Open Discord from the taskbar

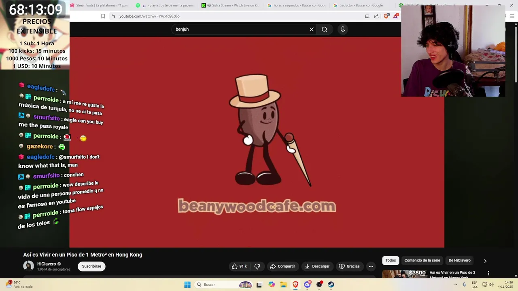coord(307,285)
